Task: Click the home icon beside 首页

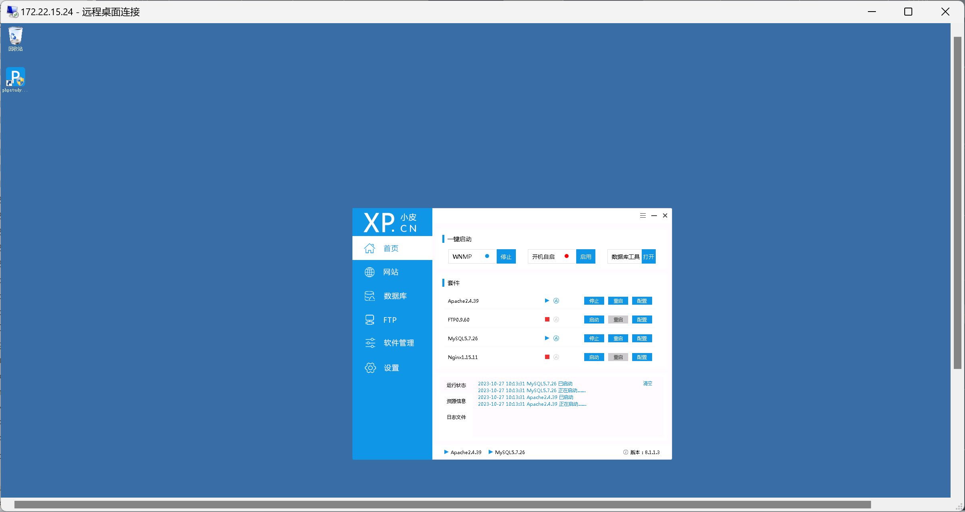Action: coord(370,248)
